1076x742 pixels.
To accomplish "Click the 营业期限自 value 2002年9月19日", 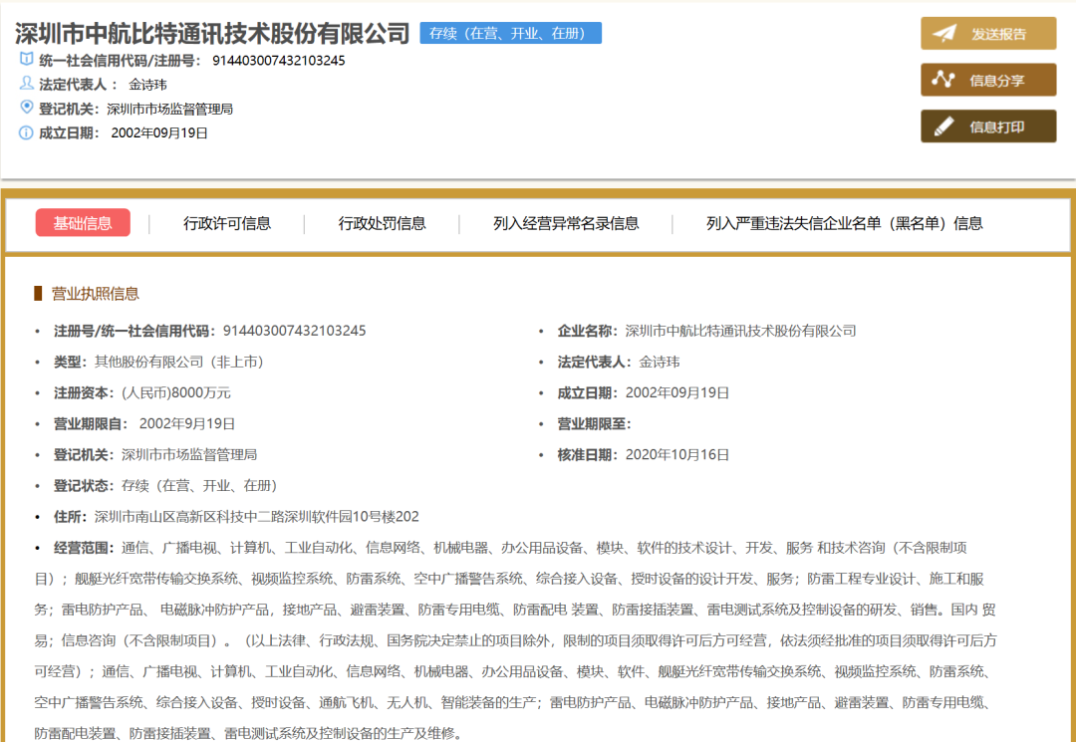I will (x=187, y=424).
